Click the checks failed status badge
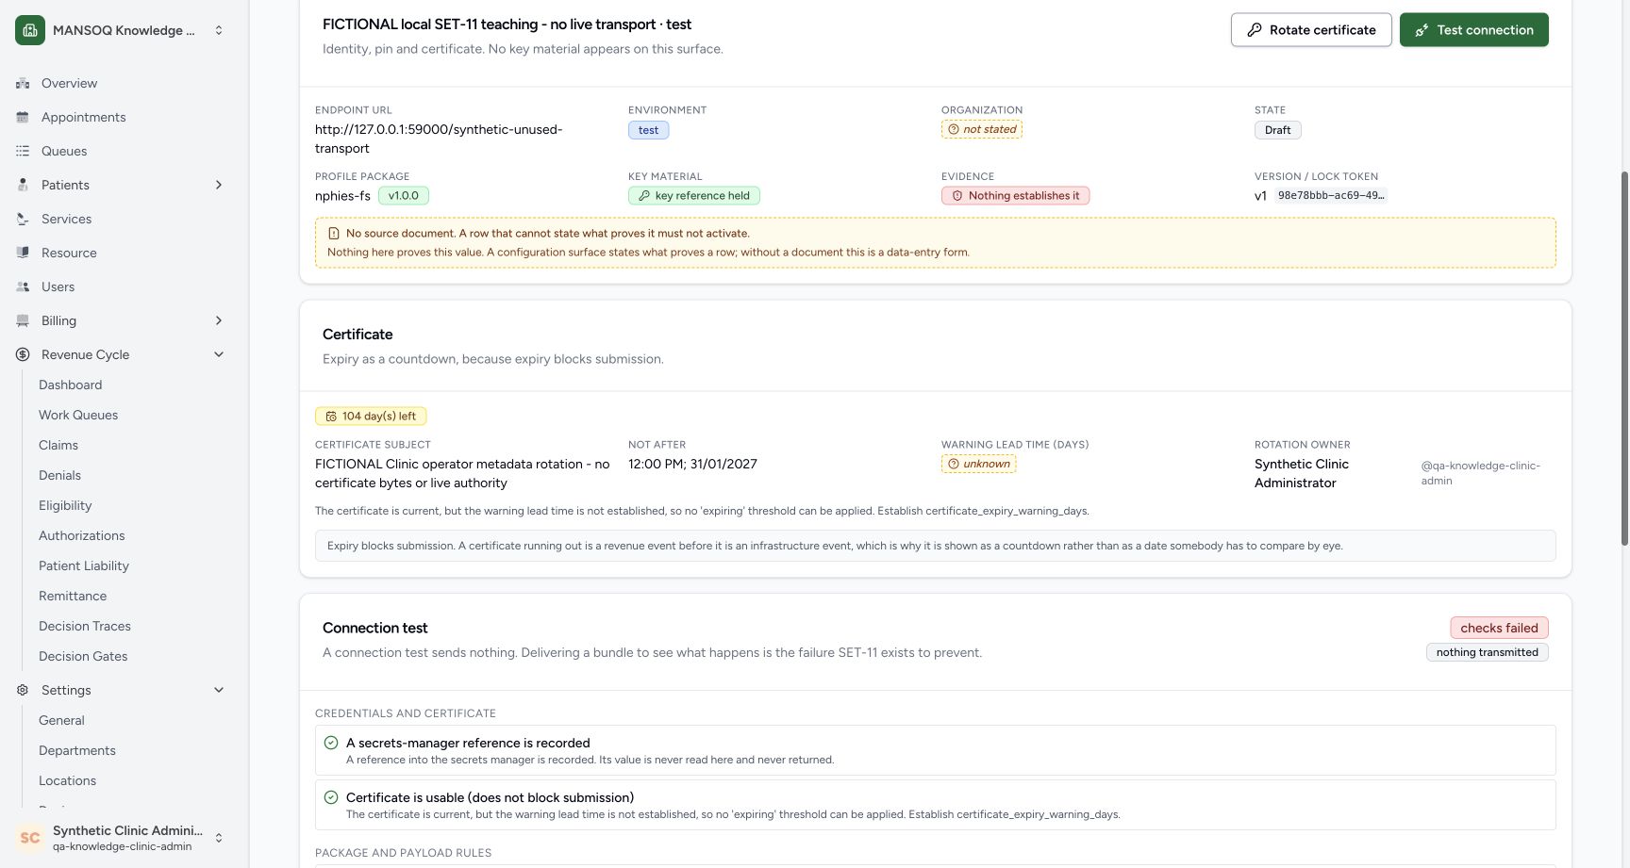The width and height of the screenshot is (1630, 868). tap(1499, 628)
